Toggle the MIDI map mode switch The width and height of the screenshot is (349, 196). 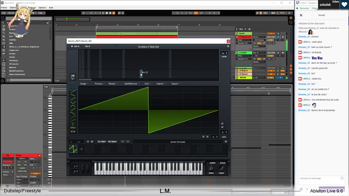tap(273, 13)
